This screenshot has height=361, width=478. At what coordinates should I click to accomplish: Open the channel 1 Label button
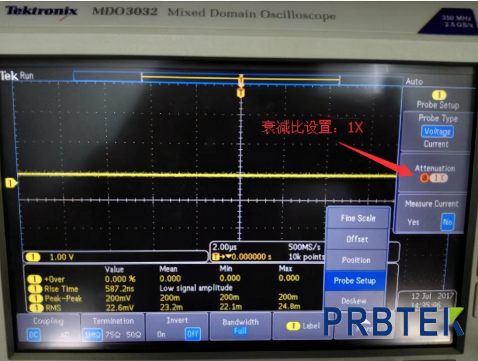[x=303, y=326]
